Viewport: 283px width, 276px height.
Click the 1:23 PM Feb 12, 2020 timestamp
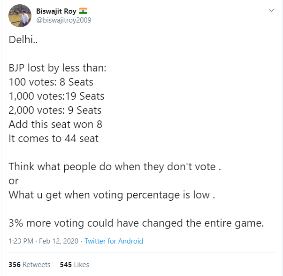click(x=44, y=241)
